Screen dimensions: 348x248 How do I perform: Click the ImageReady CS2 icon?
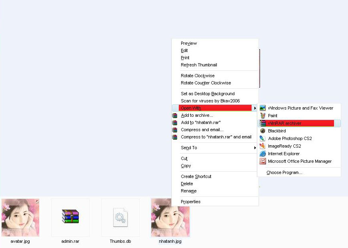pyautogui.click(x=262, y=146)
